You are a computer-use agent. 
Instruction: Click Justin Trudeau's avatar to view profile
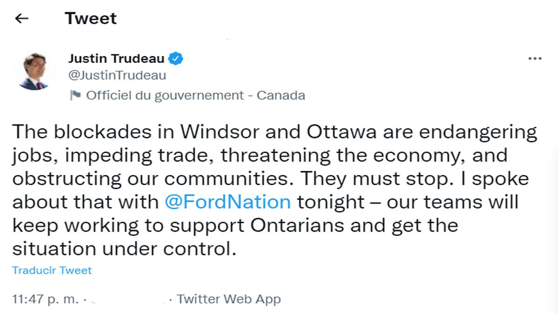pos(35,70)
